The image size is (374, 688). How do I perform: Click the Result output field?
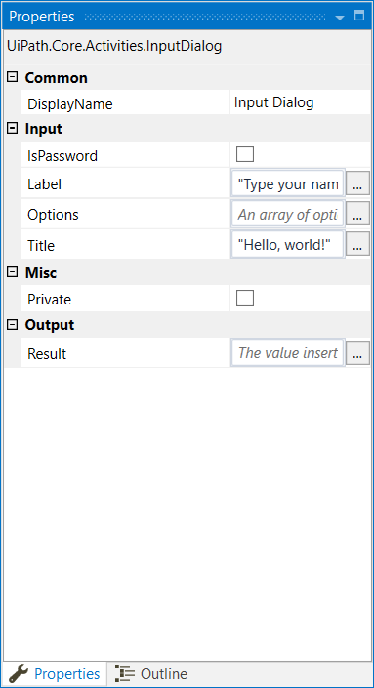(288, 352)
